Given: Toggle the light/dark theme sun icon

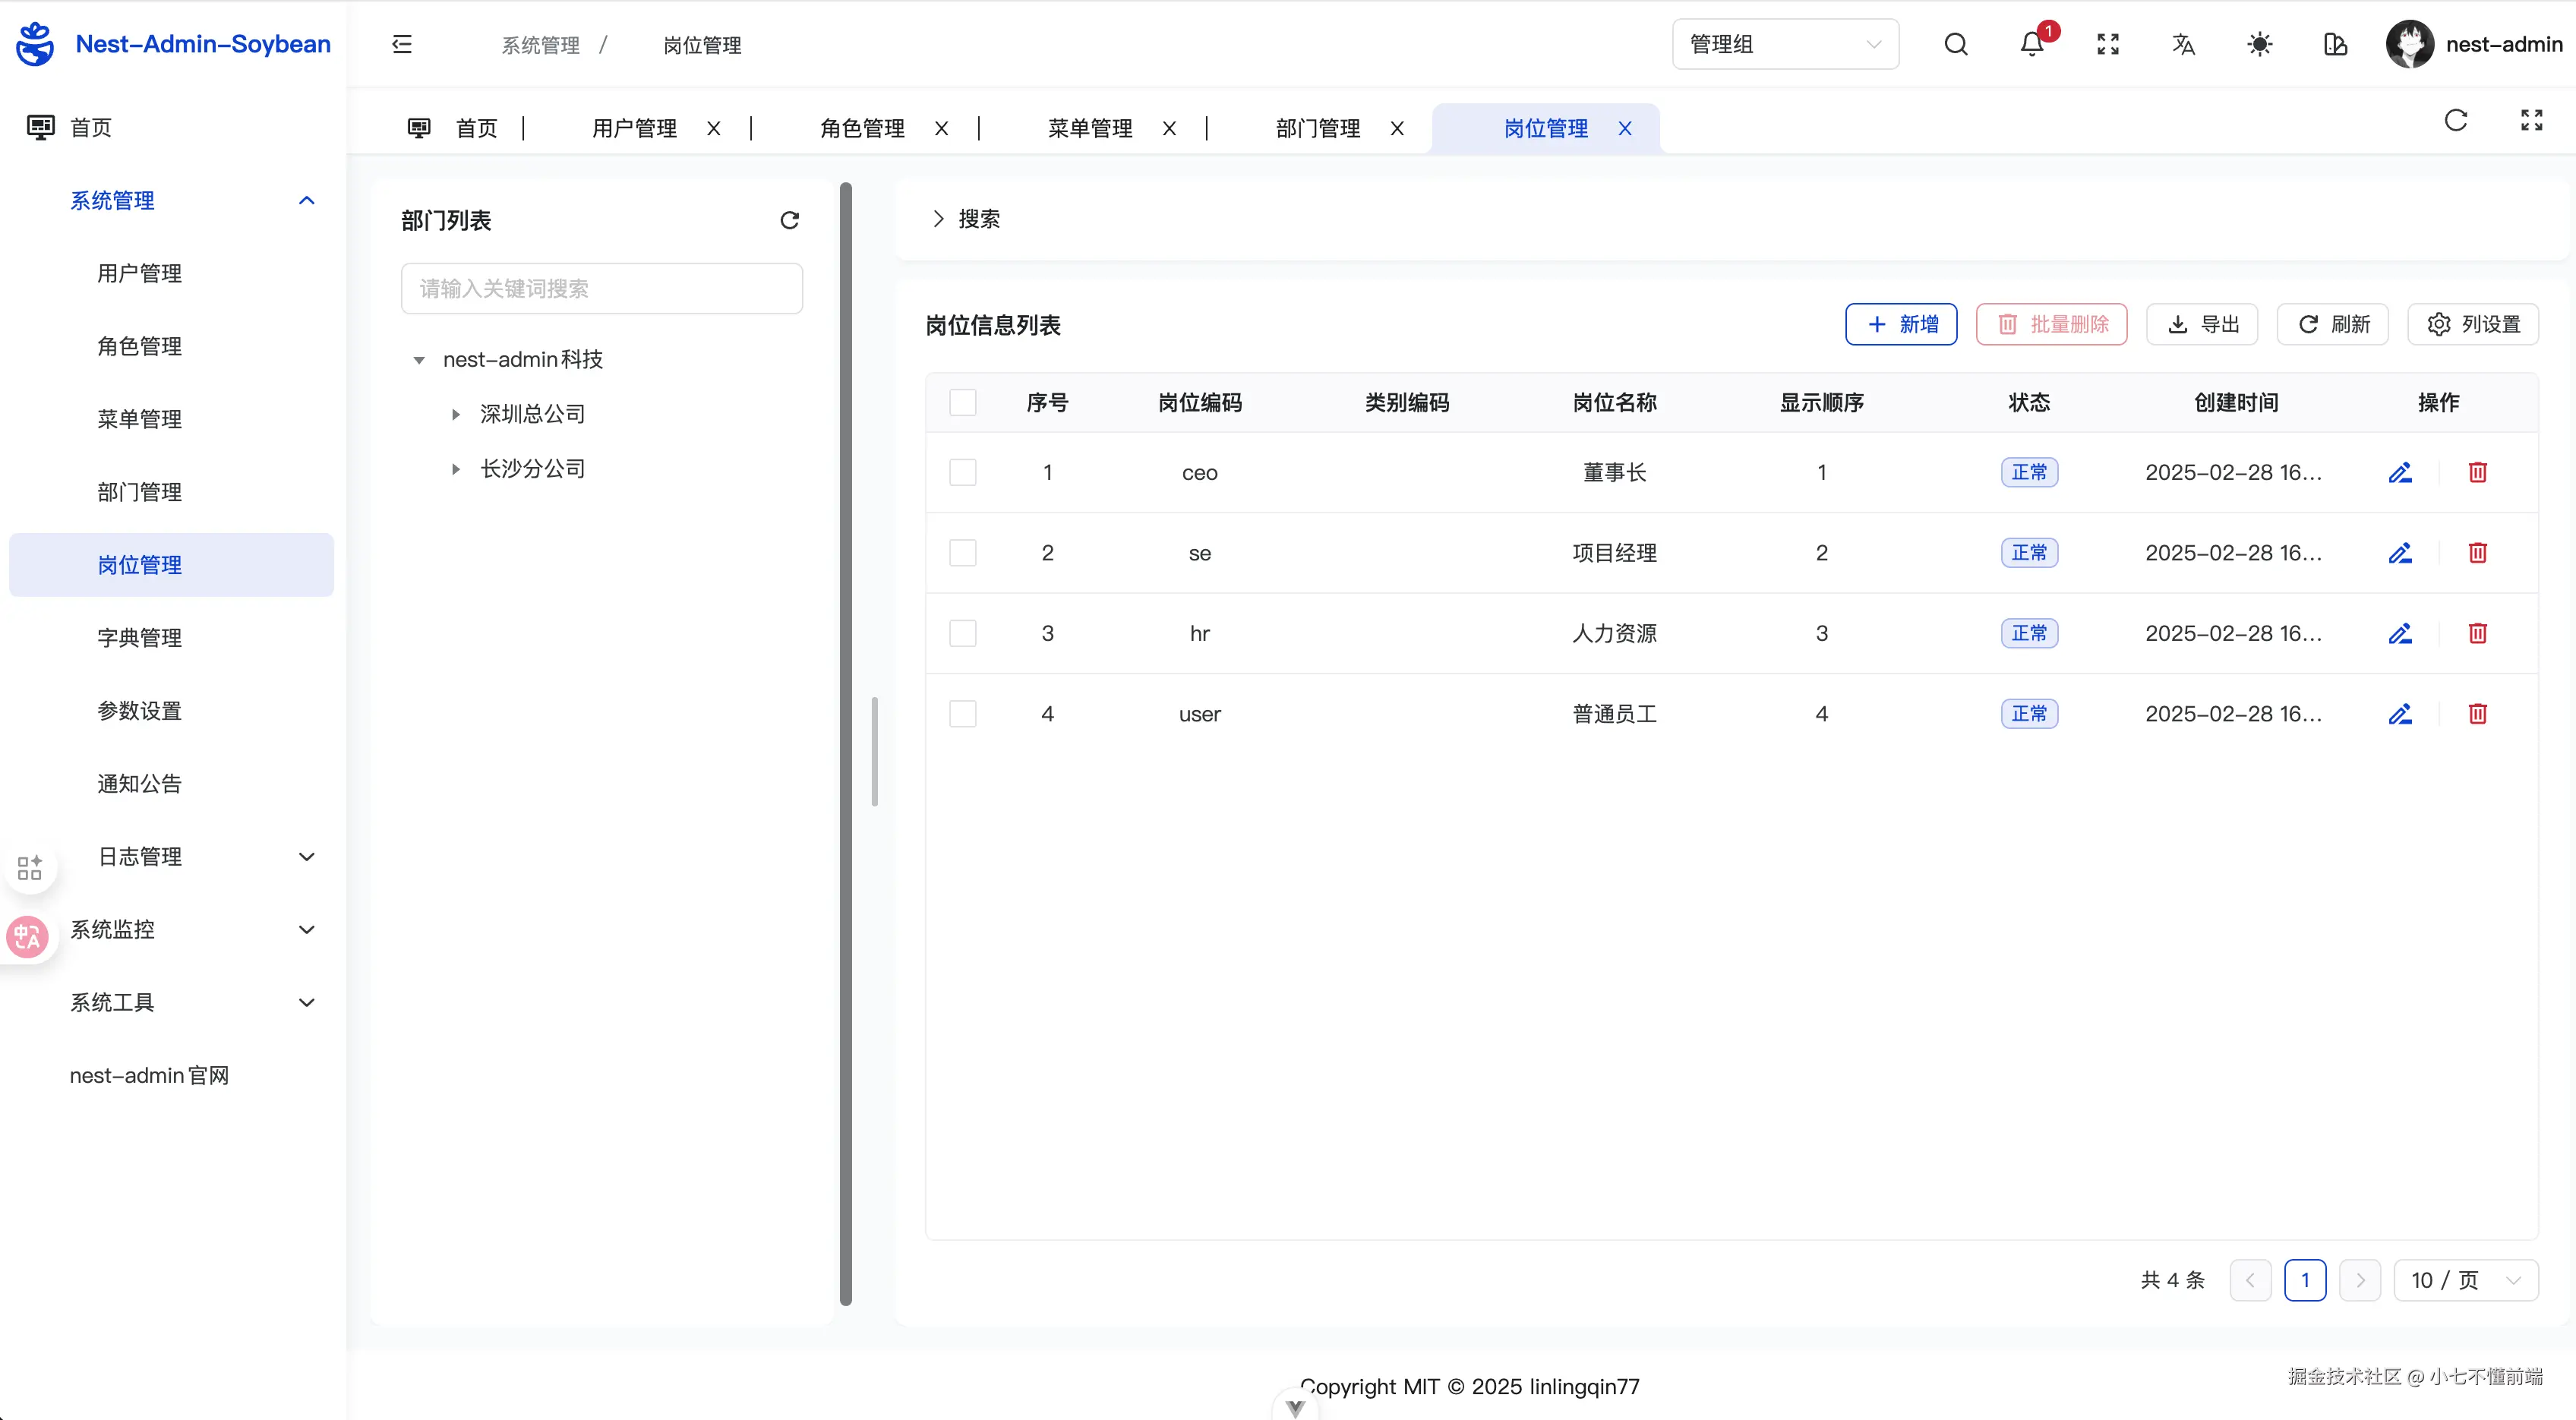Looking at the screenshot, I should [2259, 44].
